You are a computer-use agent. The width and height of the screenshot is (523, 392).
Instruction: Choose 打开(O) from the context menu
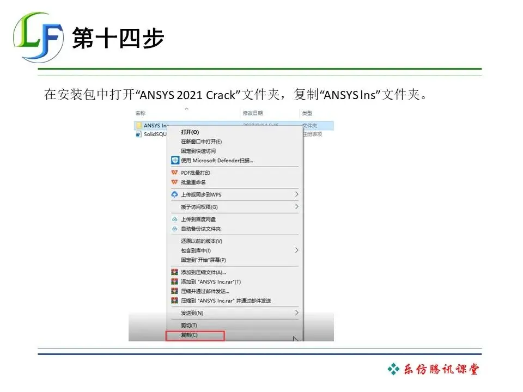(190, 132)
